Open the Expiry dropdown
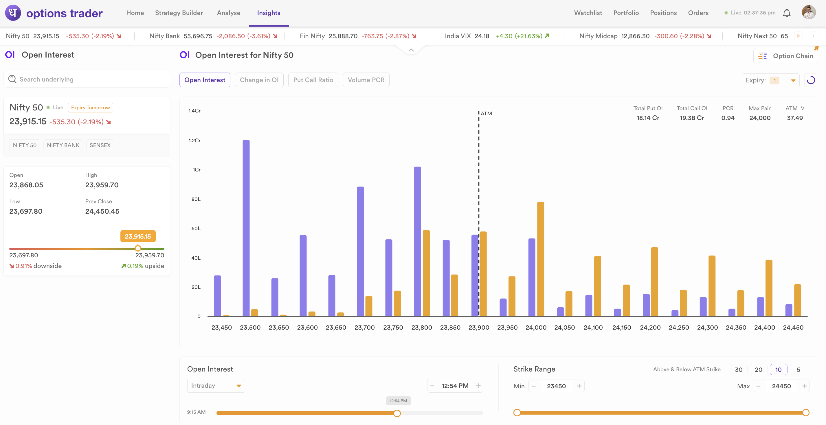Screen dimensions: 826x425 coord(793,80)
